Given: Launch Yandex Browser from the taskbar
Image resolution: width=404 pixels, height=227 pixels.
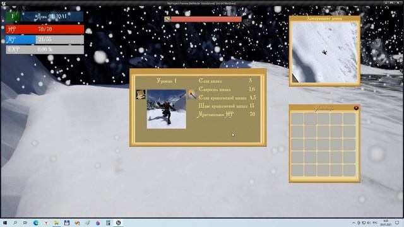Looking at the screenshot, I should click(x=46, y=223).
